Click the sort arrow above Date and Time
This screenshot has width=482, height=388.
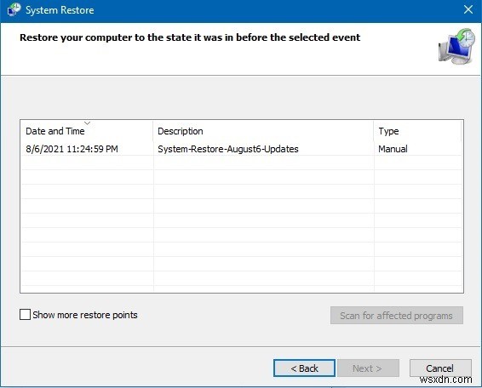pos(88,123)
